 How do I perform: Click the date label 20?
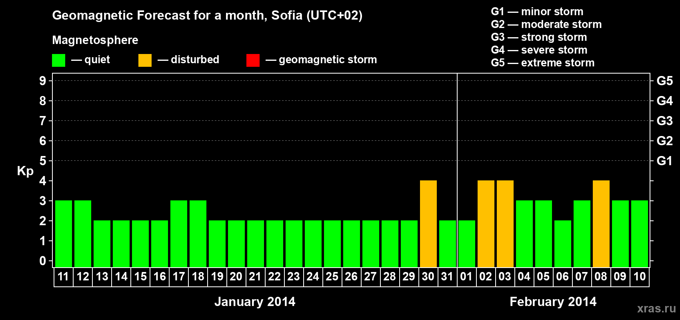[x=236, y=276]
